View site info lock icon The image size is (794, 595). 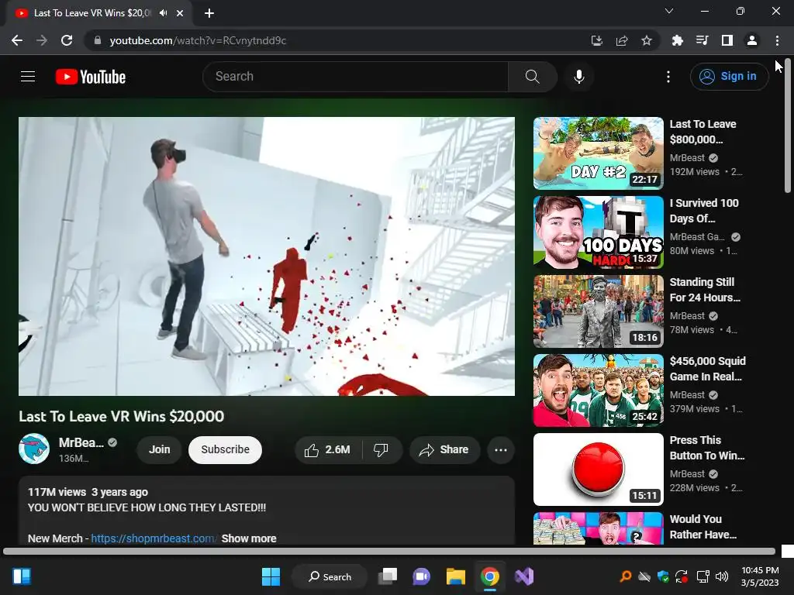[98, 40]
